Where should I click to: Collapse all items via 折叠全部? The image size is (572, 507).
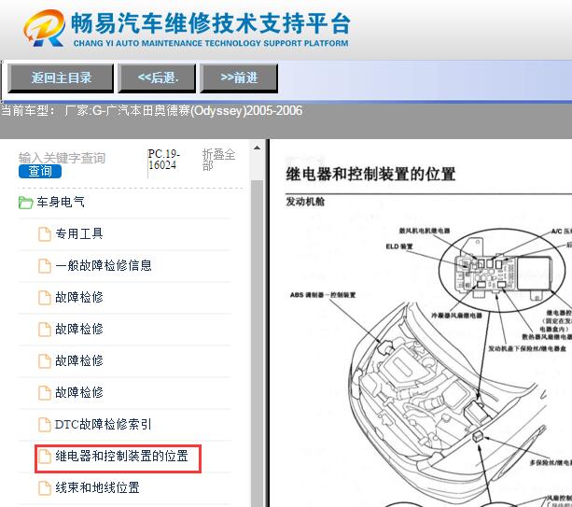[218, 160]
